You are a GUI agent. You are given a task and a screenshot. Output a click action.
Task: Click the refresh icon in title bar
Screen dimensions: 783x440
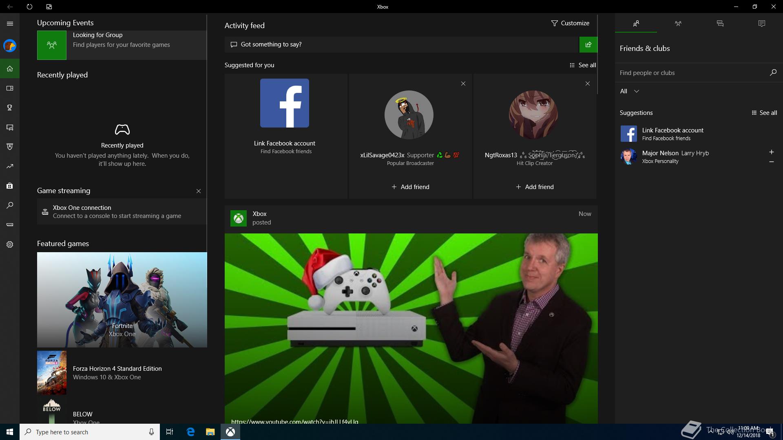click(x=29, y=7)
